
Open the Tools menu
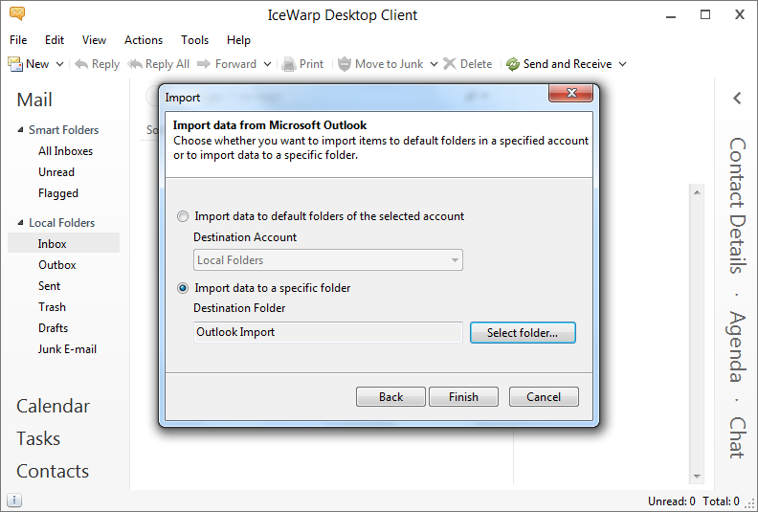[195, 40]
